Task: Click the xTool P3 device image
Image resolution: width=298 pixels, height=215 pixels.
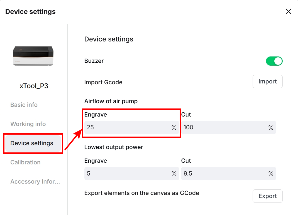Action: coord(33,56)
